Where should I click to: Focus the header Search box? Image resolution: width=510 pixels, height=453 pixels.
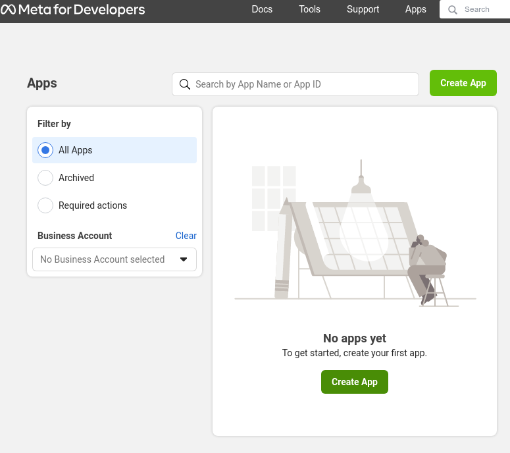click(x=474, y=9)
